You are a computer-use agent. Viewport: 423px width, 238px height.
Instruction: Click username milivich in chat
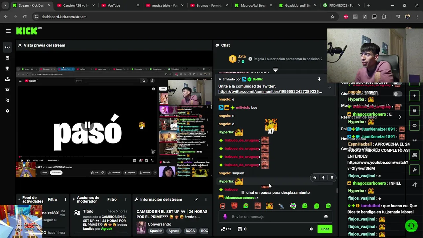243,107
